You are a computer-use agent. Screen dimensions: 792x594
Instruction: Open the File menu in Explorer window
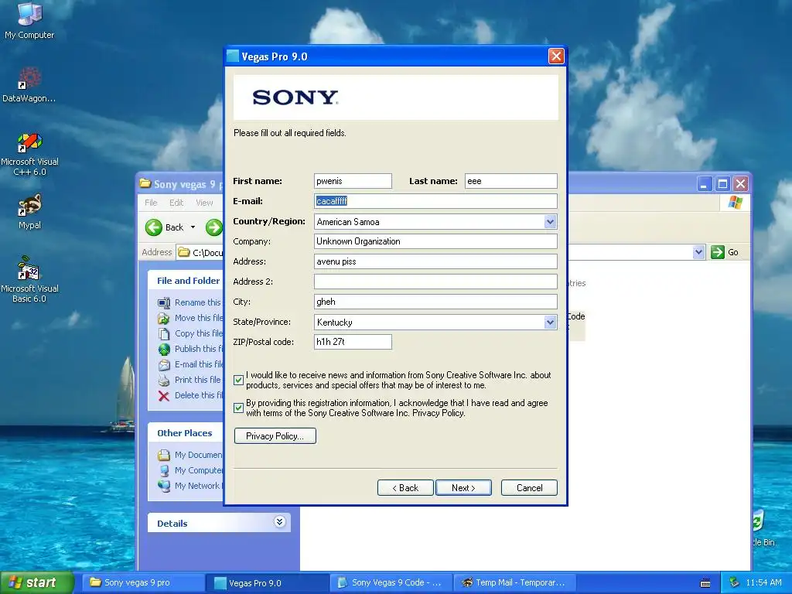pyautogui.click(x=151, y=203)
